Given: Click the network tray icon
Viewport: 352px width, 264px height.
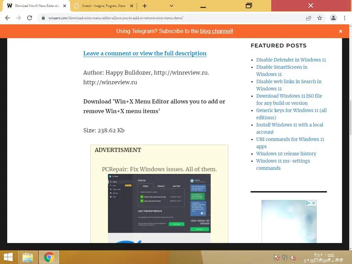Looking at the screenshot, I should 285,257.
